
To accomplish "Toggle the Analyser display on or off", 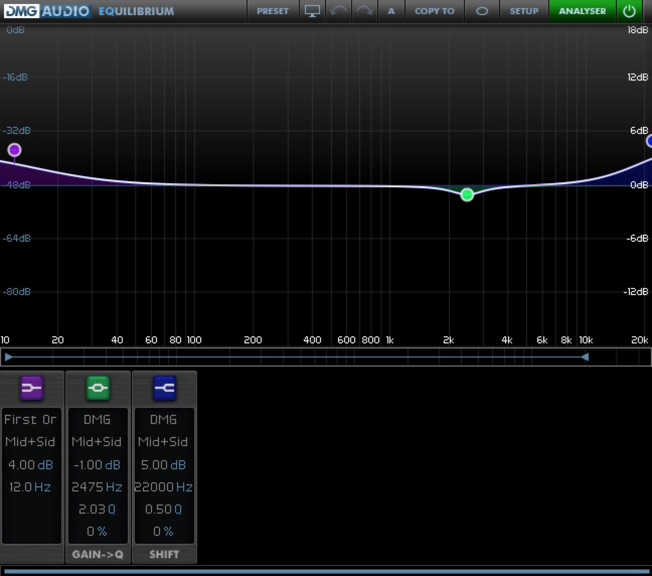I will coord(582,11).
